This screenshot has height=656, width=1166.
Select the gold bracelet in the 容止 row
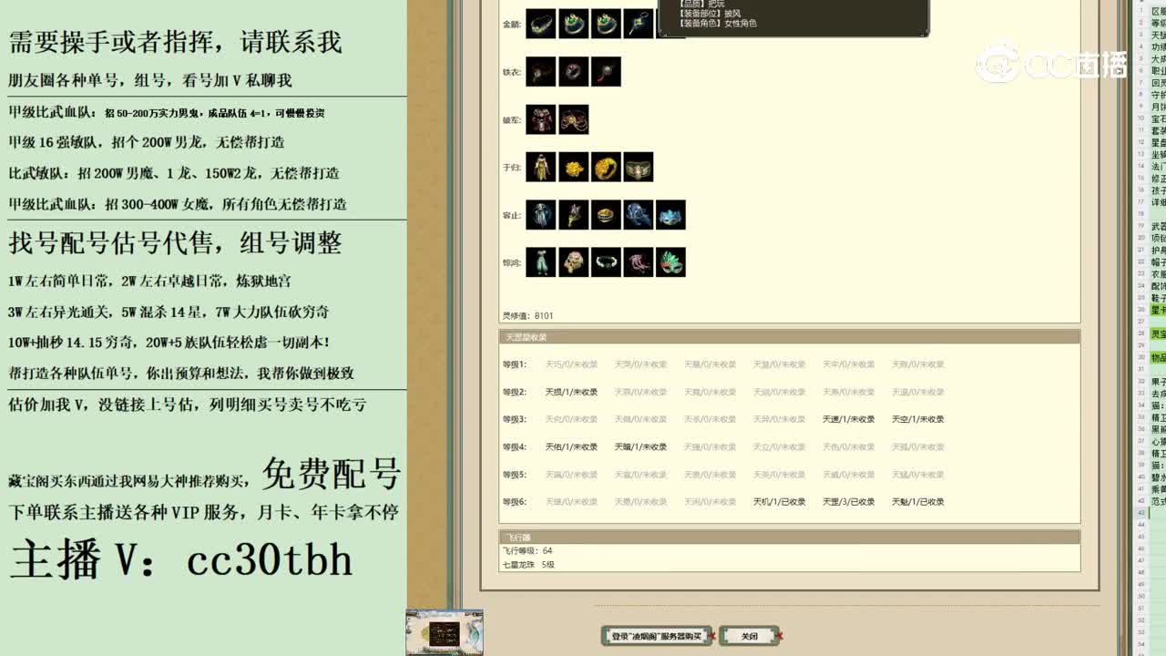[x=606, y=215]
